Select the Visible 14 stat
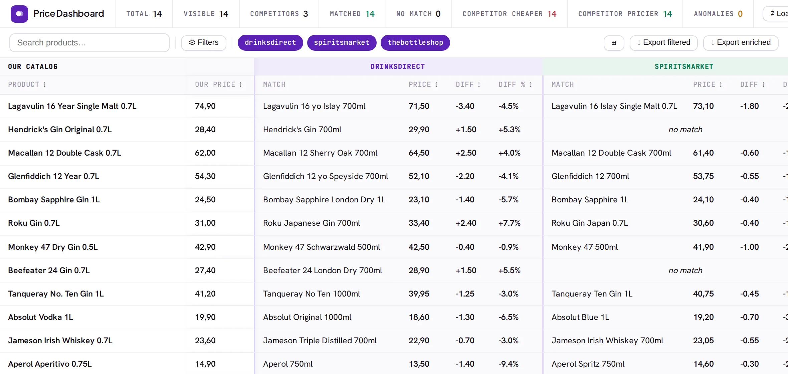This screenshot has height=374, width=788. pos(206,14)
